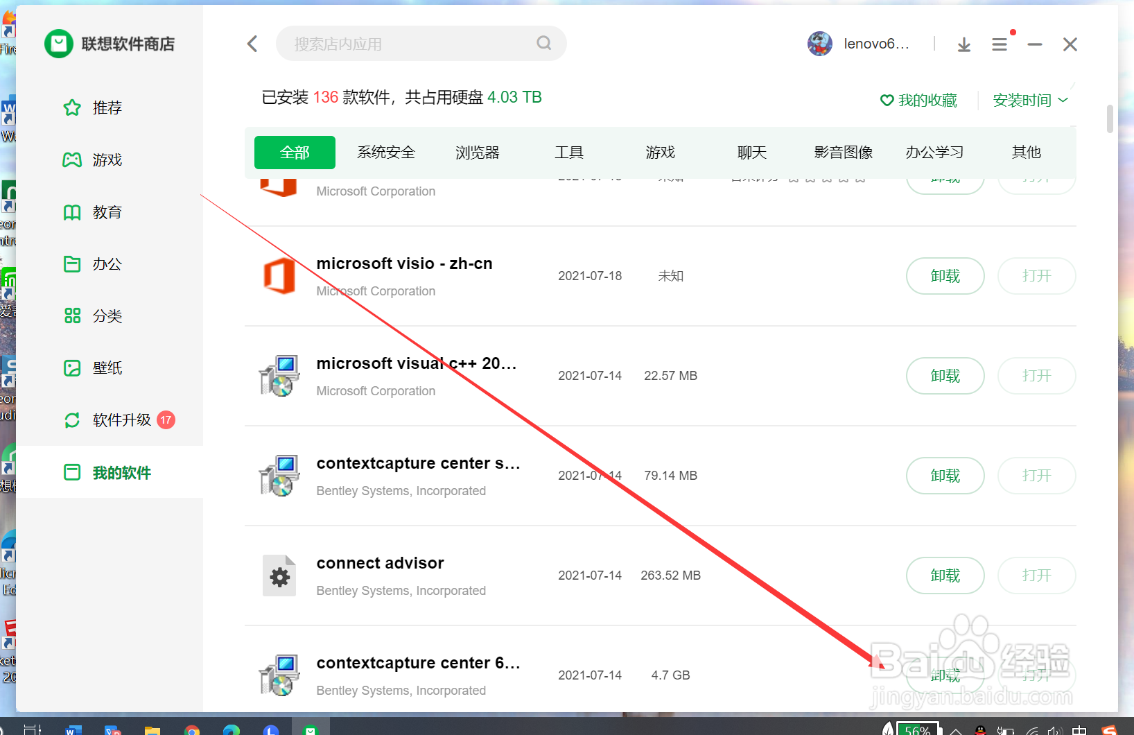1134x735 pixels.
Task: Click the microsoft visio - zh-cn title
Action: [404, 263]
